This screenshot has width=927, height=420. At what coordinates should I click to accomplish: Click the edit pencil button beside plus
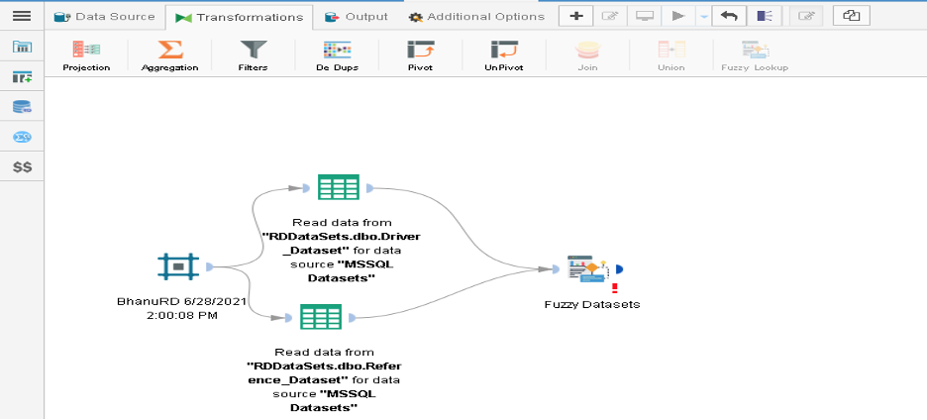609,16
